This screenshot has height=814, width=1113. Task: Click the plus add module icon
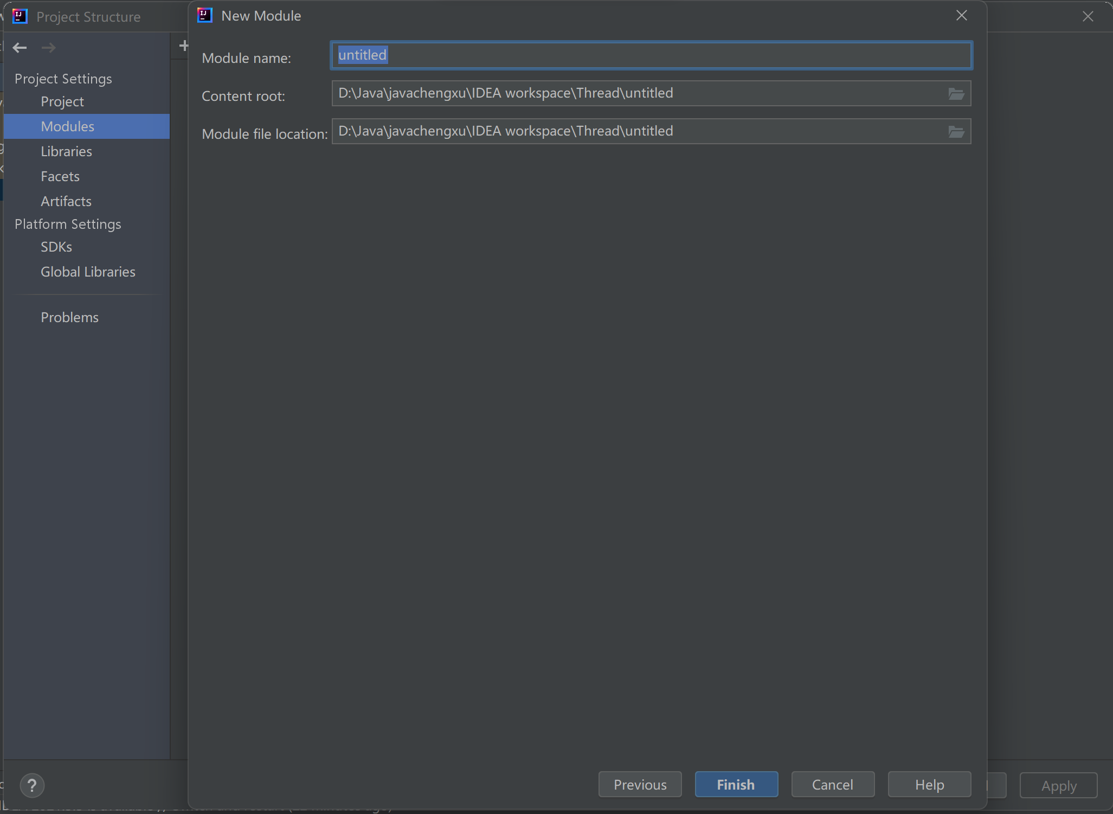(183, 46)
